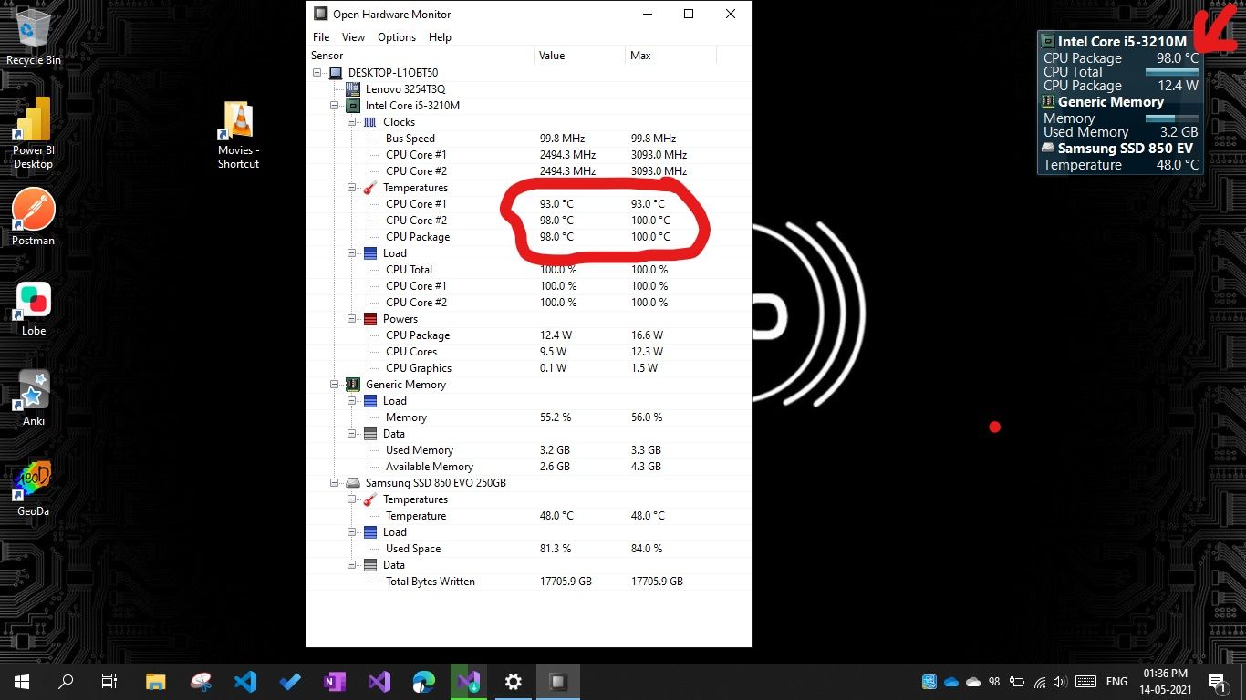Open taskbar search
1246x700 pixels.
66,682
